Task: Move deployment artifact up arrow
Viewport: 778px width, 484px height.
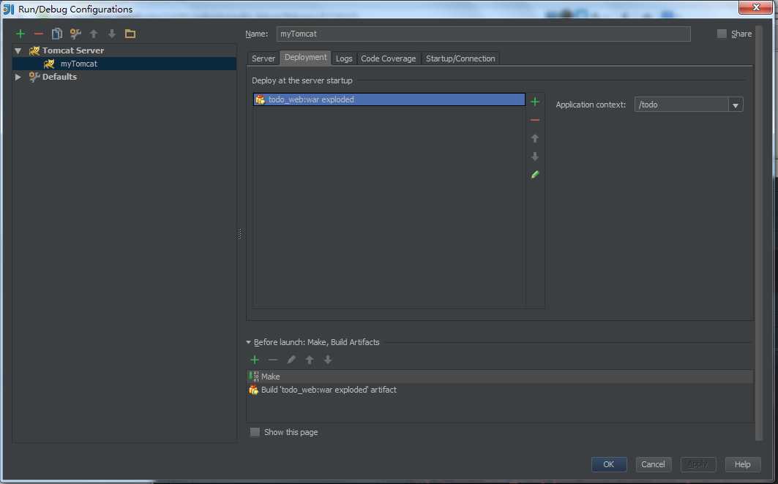Action: [535, 138]
